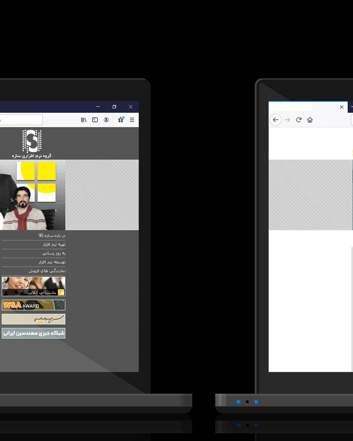Open the 'نمایندگی های فروش' link

click(x=47, y=271)
